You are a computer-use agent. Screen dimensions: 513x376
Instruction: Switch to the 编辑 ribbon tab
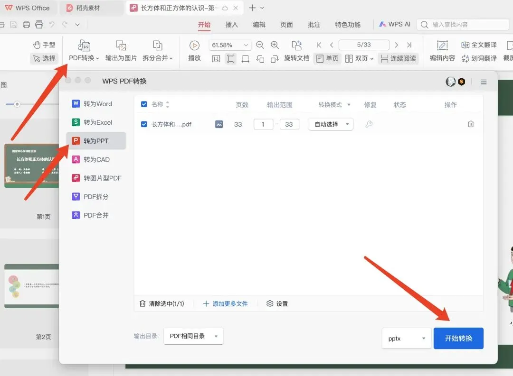click(259, 25)
